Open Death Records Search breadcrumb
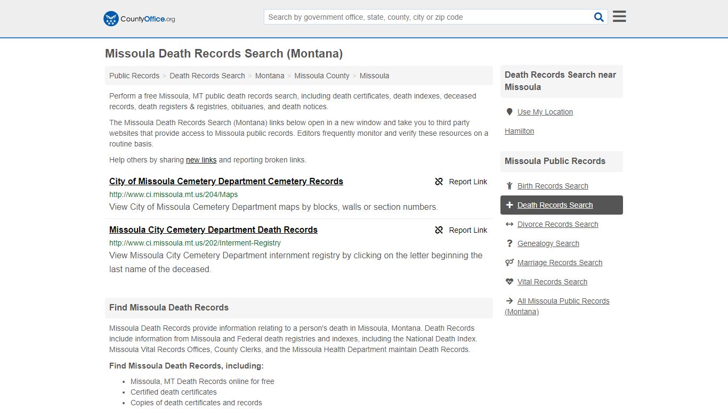This screenshot has width=728, height=409. point(207,76)
